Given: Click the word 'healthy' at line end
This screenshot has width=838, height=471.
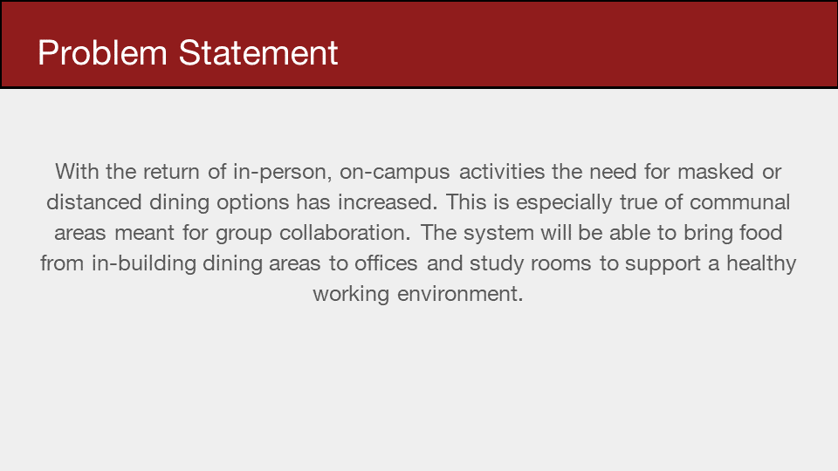Looking at the screenshot, I should (x=761, y=263).
